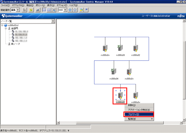Screen dimensions: 186x133
Task: Toggle the tree-and-map view layout icon
Action: coord(44,10)
